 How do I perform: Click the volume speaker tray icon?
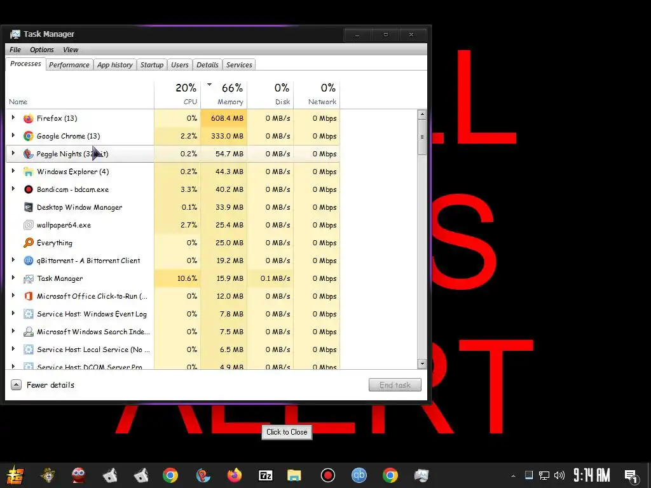point(559,475)
